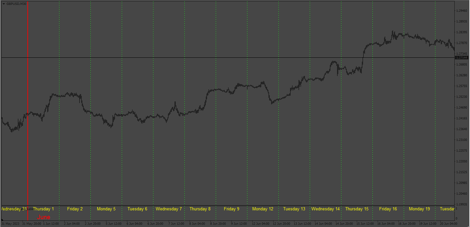Click the Monday 5 day label
The width and height of the screenshot is (470, 227).
pos(106,209)
